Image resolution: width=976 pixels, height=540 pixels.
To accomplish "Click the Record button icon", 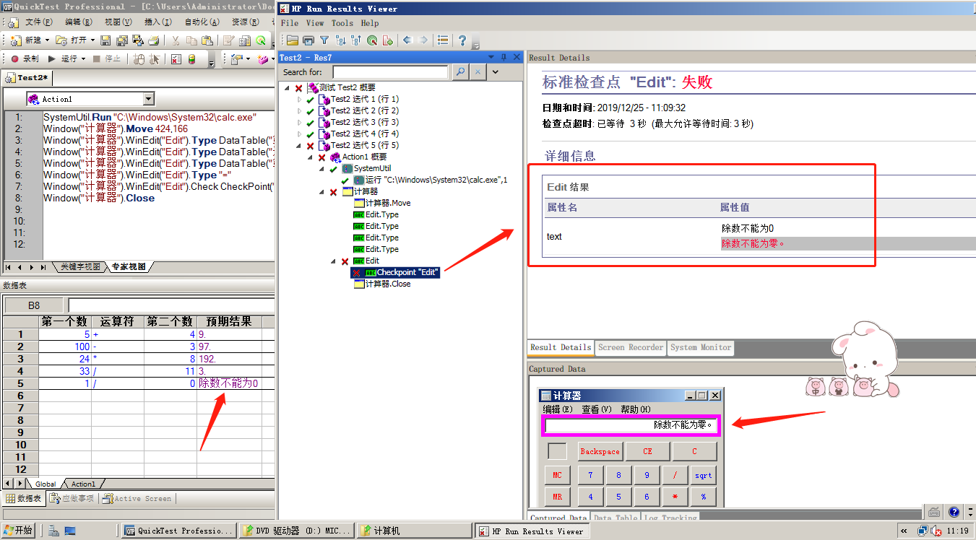I will point(14,59).
